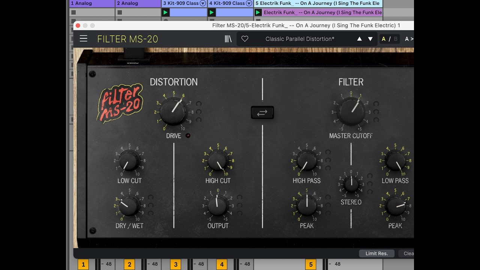Toggle track 3 activator button
Viewport: 480px width, 270px height.
click(175, 264)
